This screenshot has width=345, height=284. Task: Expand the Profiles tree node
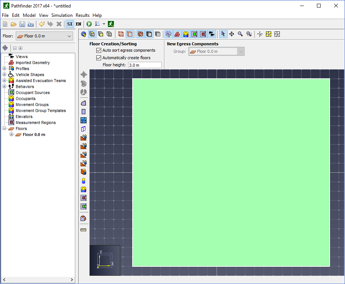pos(4,69)
